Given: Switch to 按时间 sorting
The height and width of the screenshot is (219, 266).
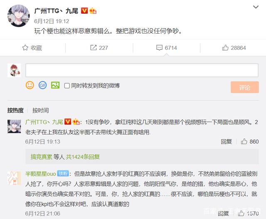Looking at the screenshot, I should point(40,110).
